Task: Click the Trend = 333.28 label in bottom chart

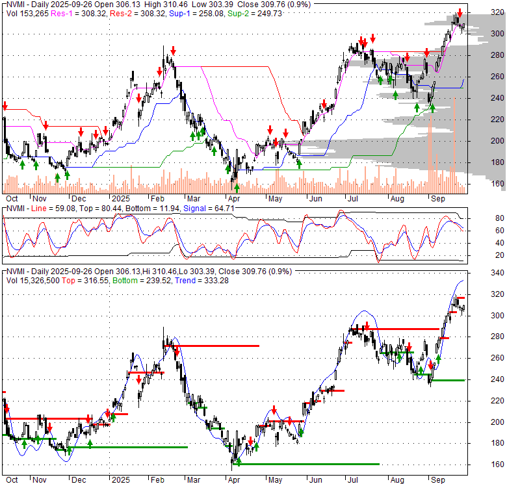Action: point(201,281)
